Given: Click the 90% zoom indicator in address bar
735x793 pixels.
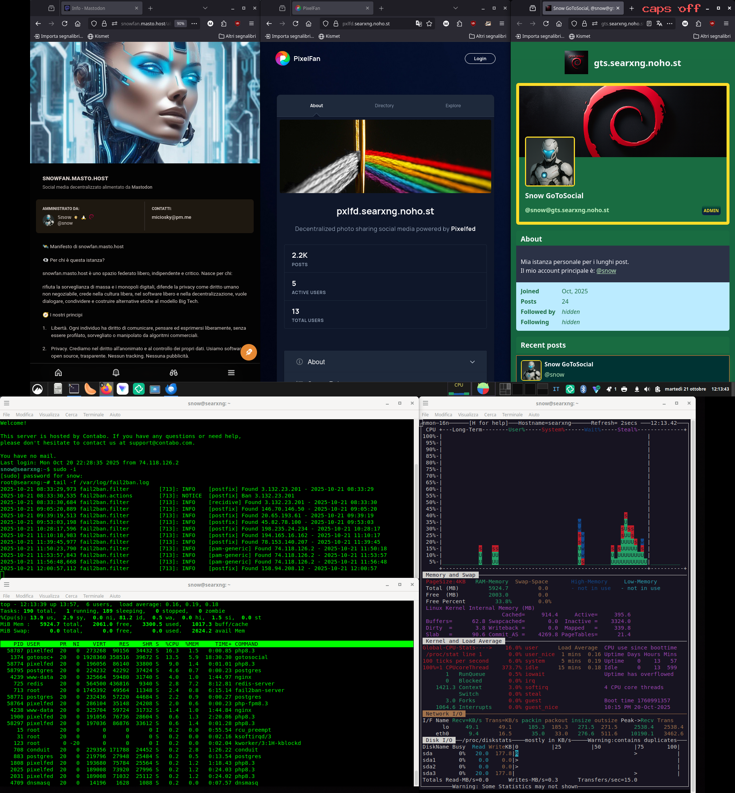Looking at the screenshot, I should 181,24.
